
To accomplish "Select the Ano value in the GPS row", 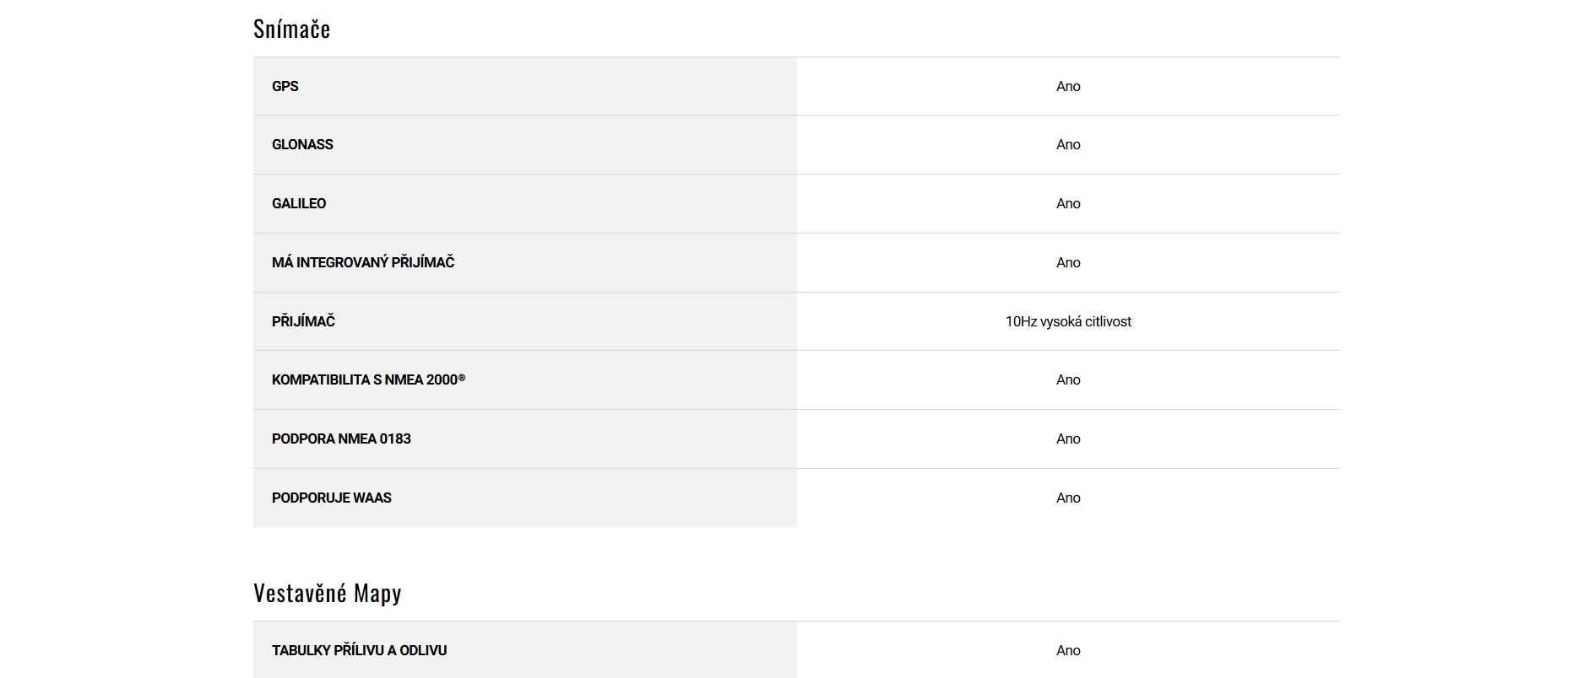I will [1068, 86].
